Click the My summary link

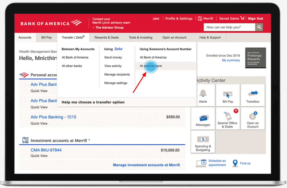[231, 60]
